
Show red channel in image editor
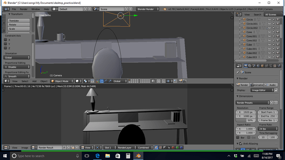click(x=173, y=148)
